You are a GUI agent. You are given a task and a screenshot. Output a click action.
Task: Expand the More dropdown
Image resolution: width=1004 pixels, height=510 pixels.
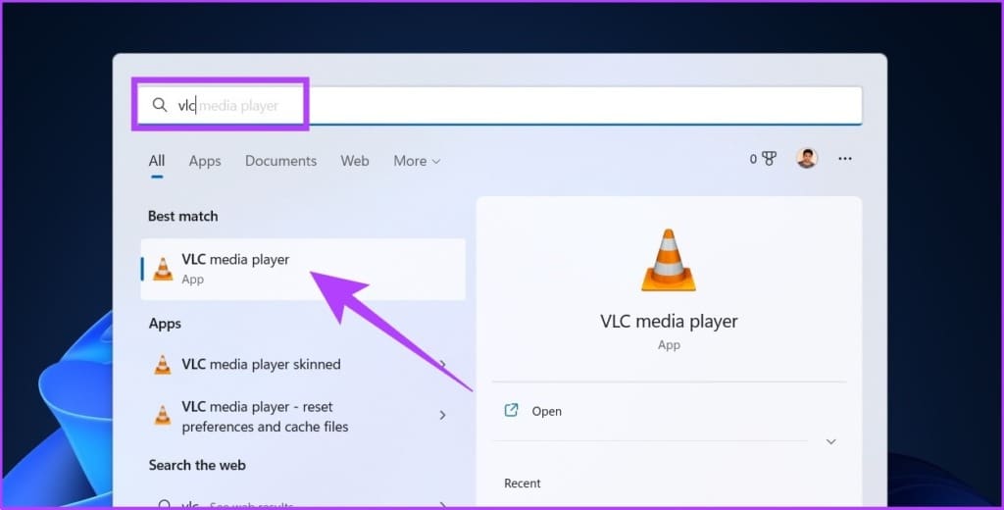(417, 161)
